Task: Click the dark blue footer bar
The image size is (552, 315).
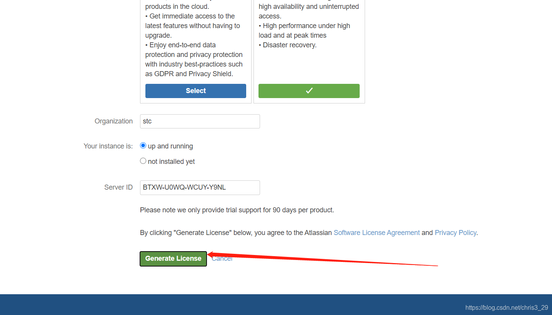Action: (x=276, y=305)
